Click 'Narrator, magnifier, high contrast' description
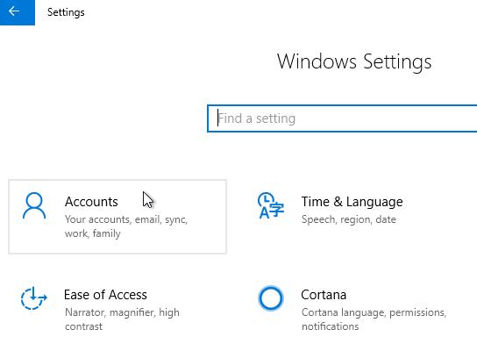 (122, 319)
